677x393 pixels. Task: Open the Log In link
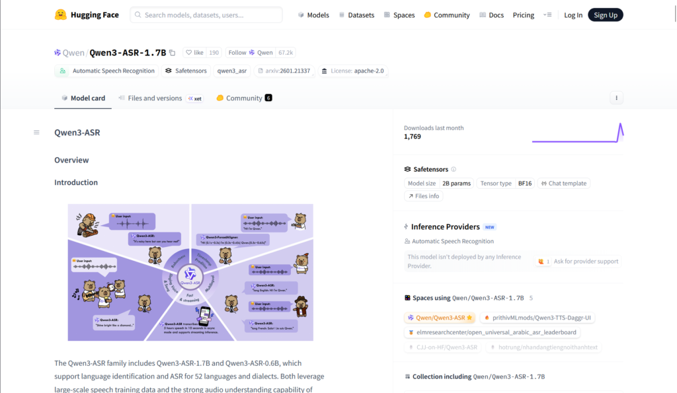[x=573, y=15]
